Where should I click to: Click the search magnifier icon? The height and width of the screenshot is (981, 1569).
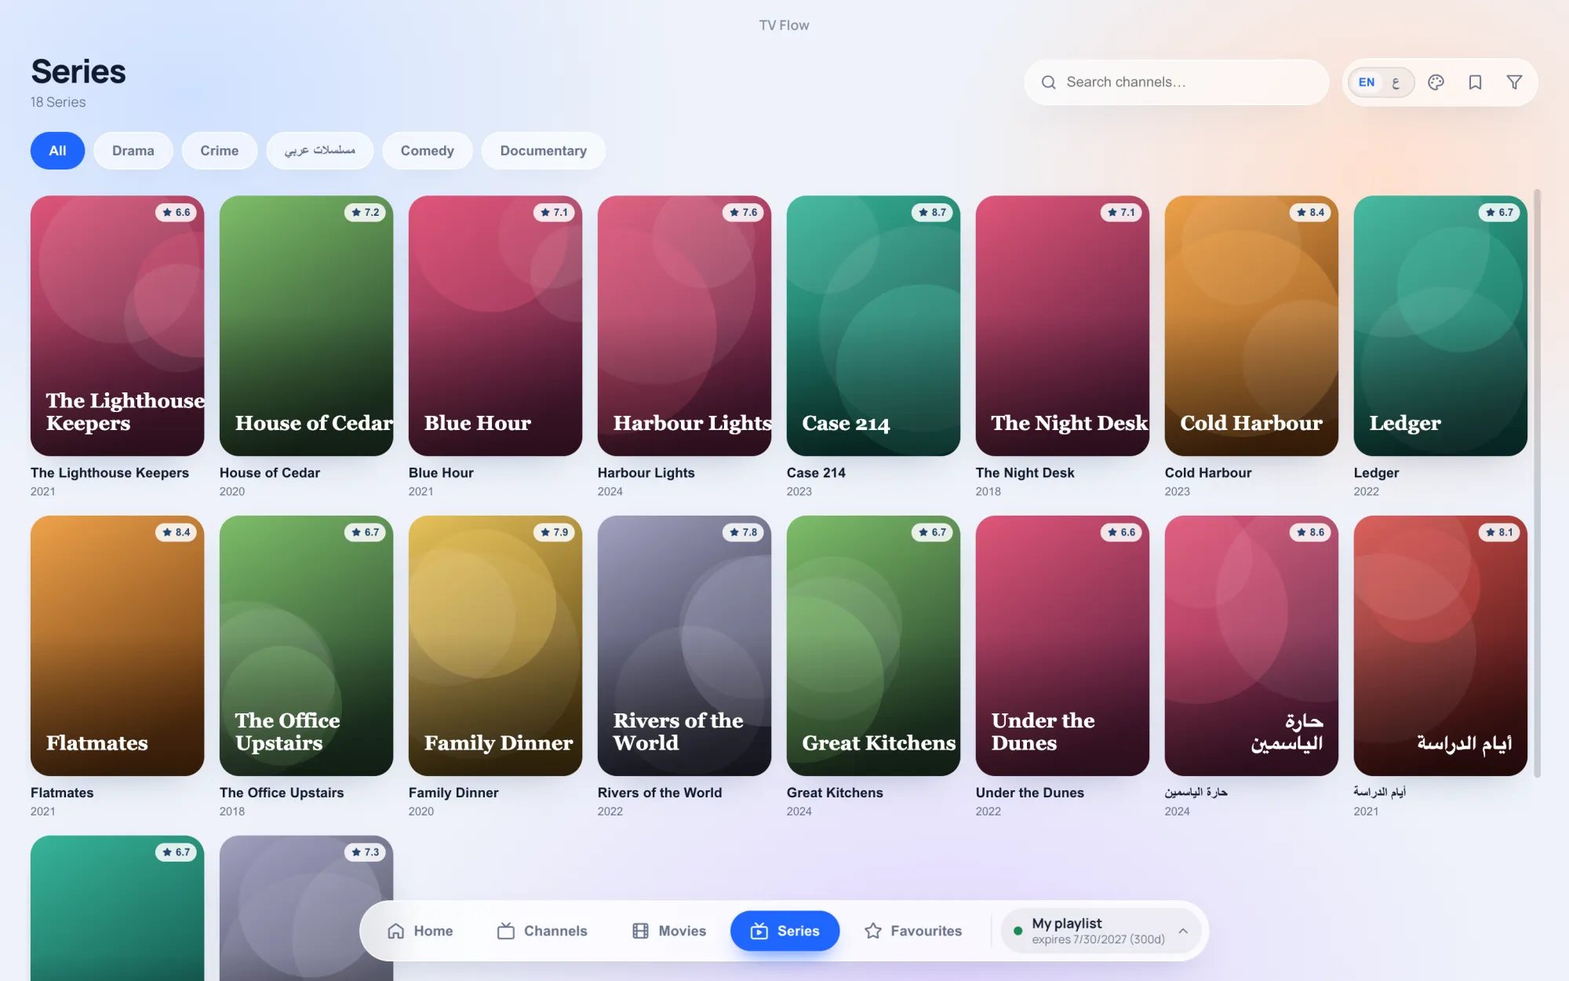[x=1048, y=82]
